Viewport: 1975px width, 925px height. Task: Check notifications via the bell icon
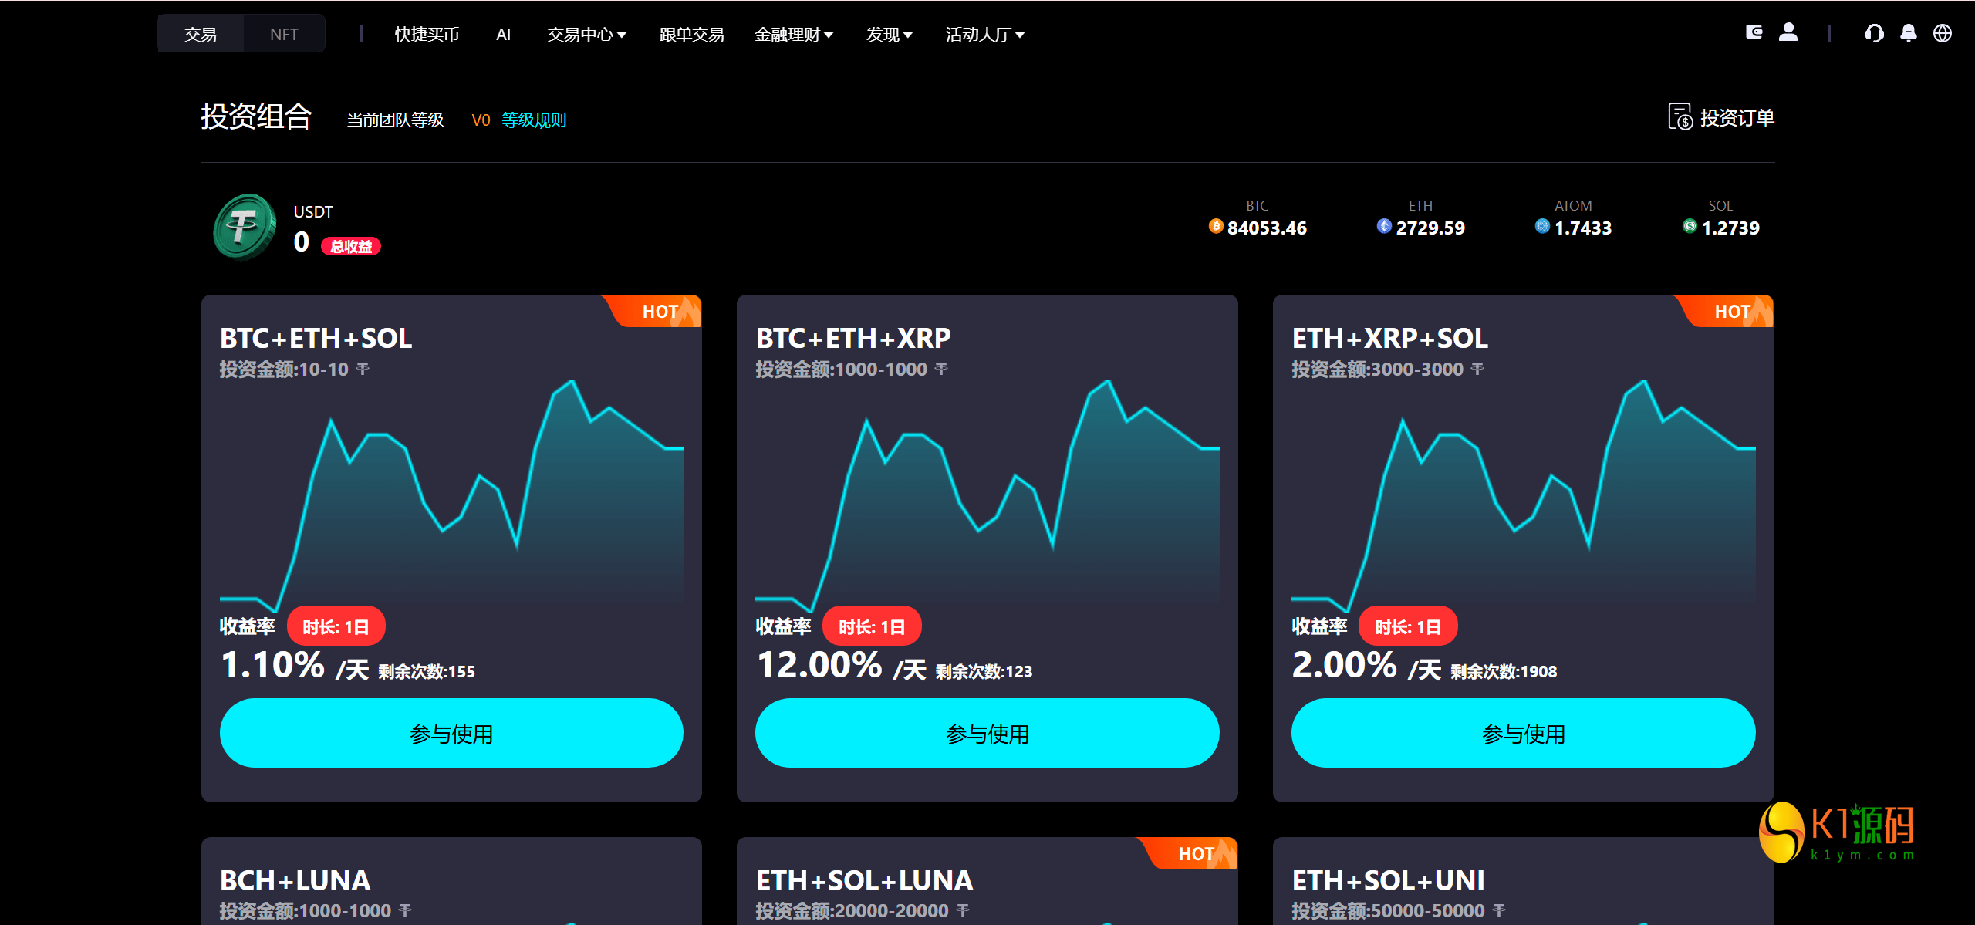click(x=1909, y=32)
